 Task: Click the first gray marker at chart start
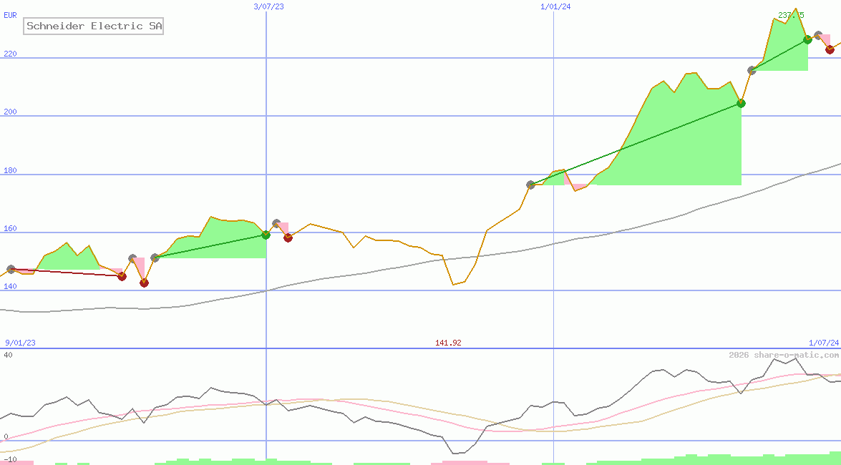pos(11,270)
